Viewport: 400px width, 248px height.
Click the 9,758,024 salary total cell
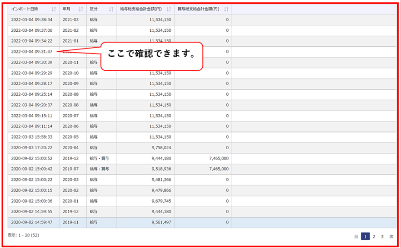click(x=160, y=147)
